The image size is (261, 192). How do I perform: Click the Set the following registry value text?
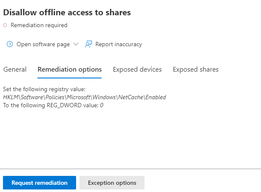click(44, 89)
